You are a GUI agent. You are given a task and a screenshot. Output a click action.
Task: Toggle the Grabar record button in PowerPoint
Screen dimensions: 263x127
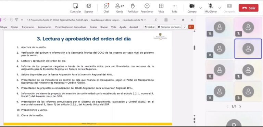150,27
